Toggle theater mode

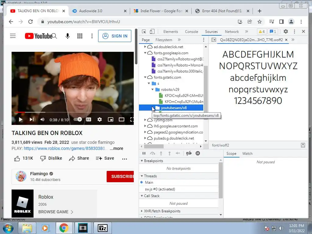click(122, 119)
